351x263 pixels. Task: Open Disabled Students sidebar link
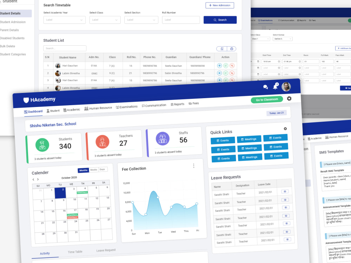[x=12, y=38]
